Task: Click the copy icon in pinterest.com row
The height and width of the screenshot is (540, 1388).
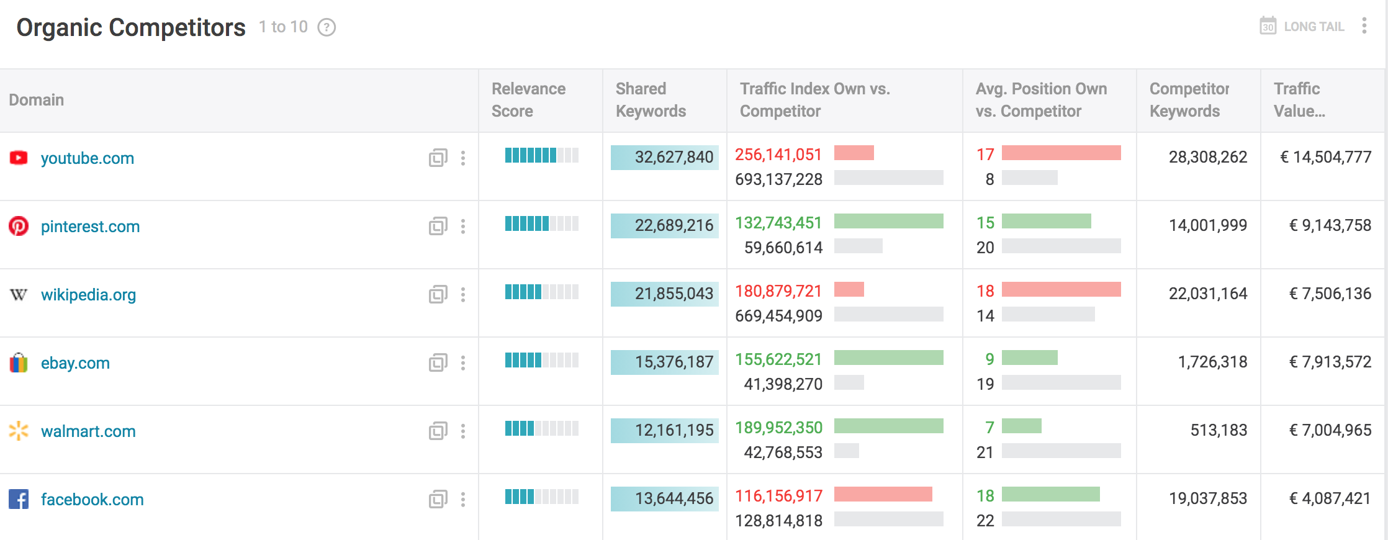Action: 438,226
